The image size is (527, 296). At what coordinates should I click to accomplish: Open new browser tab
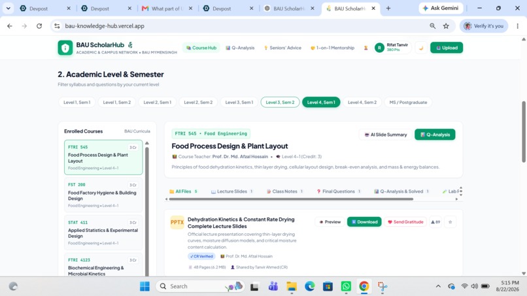coord(388,8)
